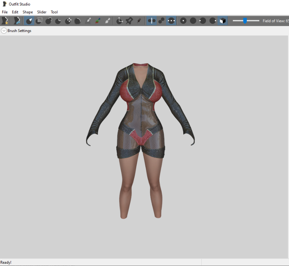Viewport: 289px width, 266px height.
Task: Toggle X-Mirror brush symmetry
Action: pyautogui.click(x=152, y=21)
